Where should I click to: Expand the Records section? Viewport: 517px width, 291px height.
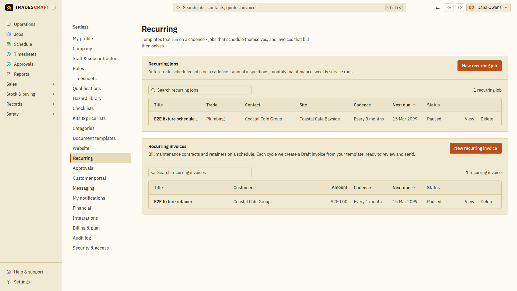pos(31,104)
